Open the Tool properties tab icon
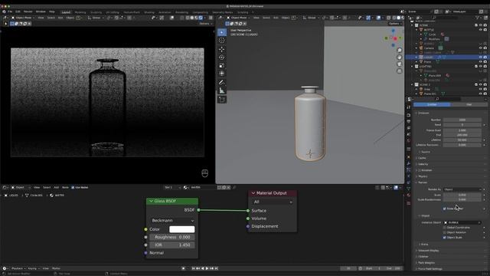 click(408, 107)
